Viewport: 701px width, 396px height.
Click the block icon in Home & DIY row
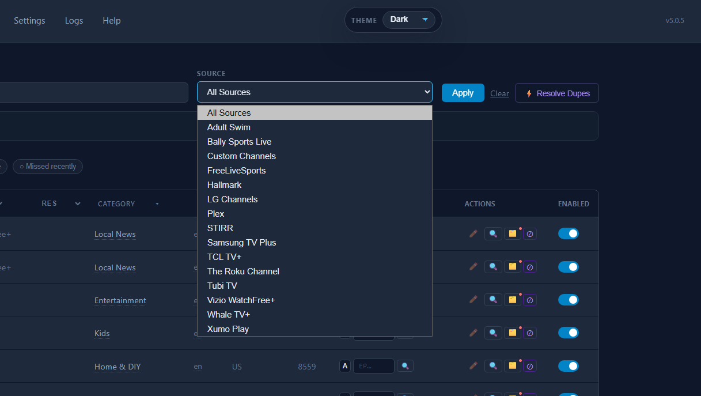pos(530,366)
